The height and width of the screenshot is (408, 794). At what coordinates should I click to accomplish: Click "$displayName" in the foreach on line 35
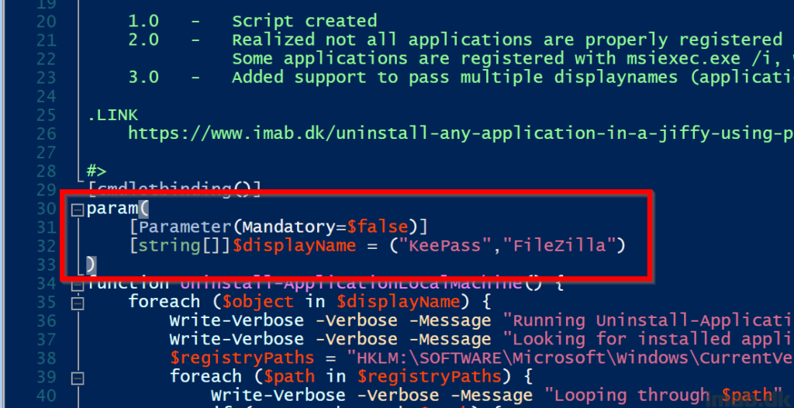[x=398, y=302]
